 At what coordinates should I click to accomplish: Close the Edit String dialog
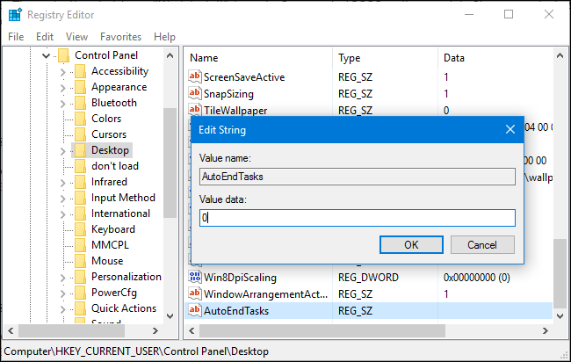click(x=510, y=130)
